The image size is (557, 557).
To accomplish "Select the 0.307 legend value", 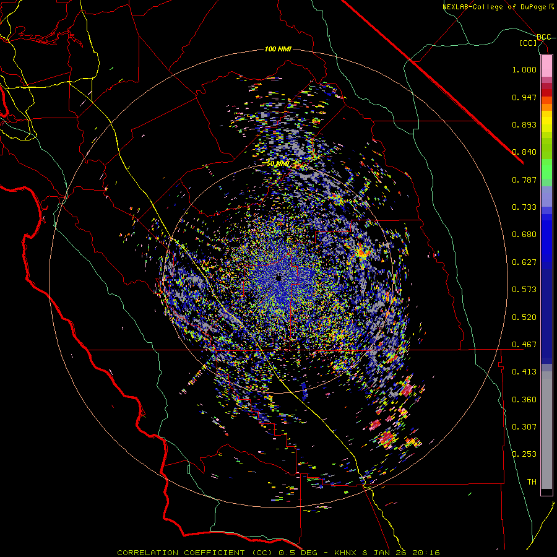I will (x=524, y=427).
